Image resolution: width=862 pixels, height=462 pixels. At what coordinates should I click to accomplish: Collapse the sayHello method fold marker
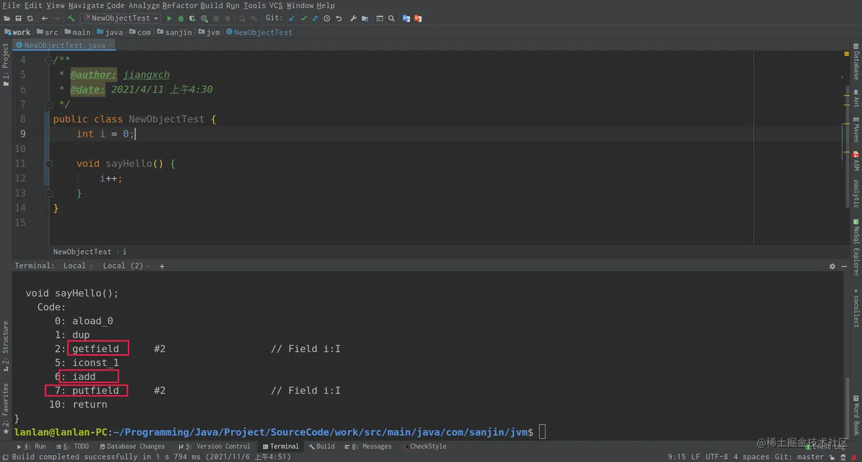click(x=49, y=163)
